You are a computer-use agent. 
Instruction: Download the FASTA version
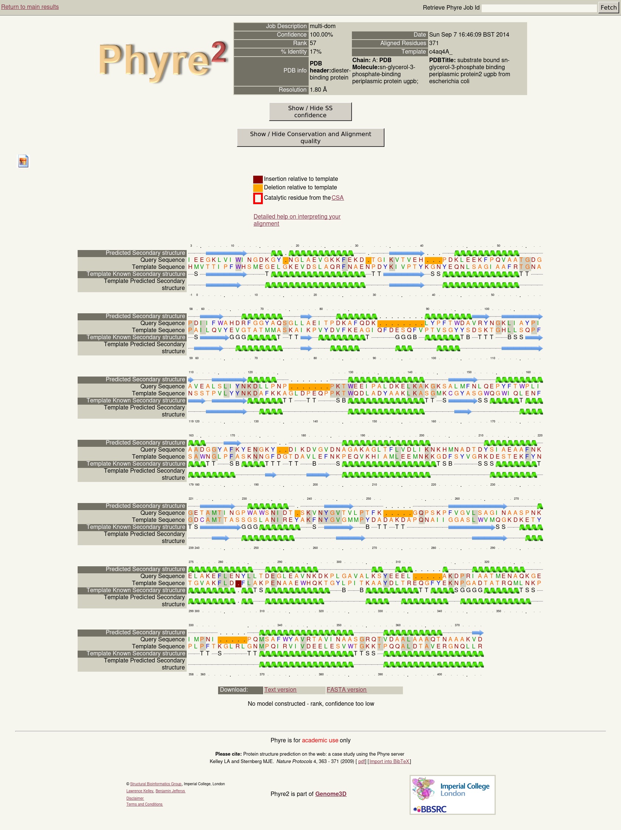coord(346,690)
